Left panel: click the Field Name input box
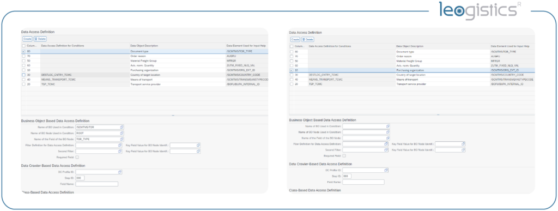Viewport: 558px width, 211px height. click(97, 184)
